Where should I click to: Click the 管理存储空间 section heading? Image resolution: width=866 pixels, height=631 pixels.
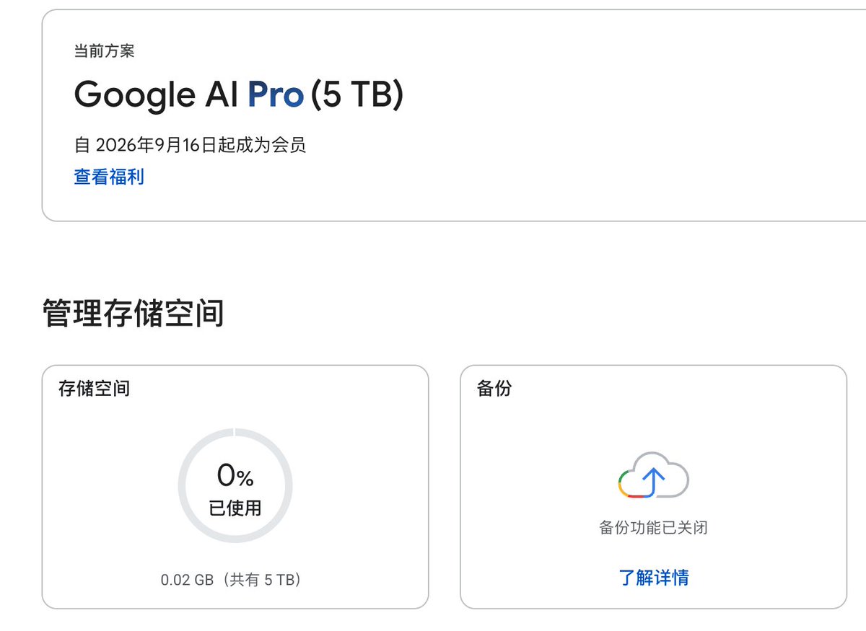[134, 314]
